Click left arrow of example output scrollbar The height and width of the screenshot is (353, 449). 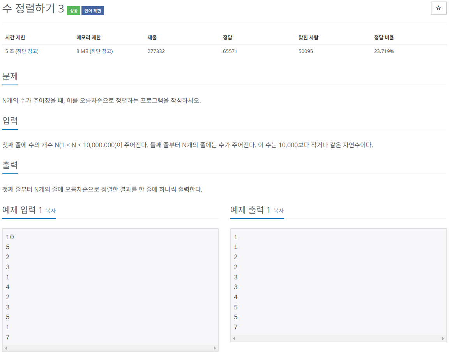click(x=234, y=339)
